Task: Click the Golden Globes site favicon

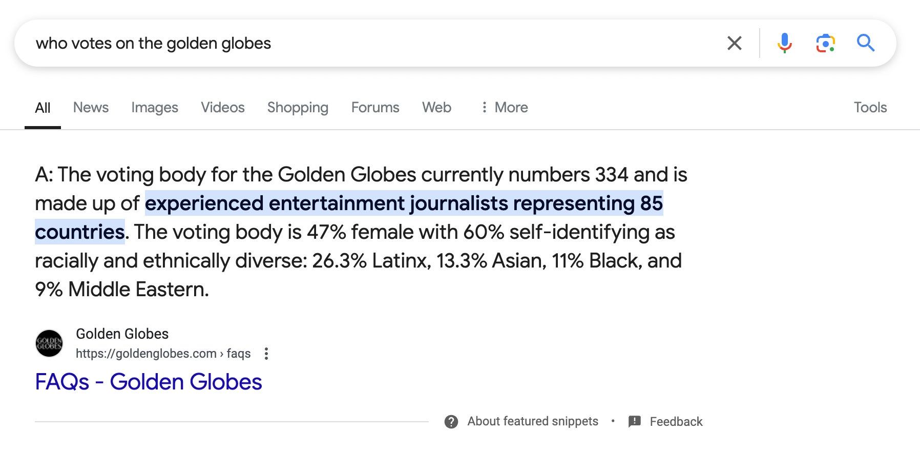Action: [x=49, y=343]
